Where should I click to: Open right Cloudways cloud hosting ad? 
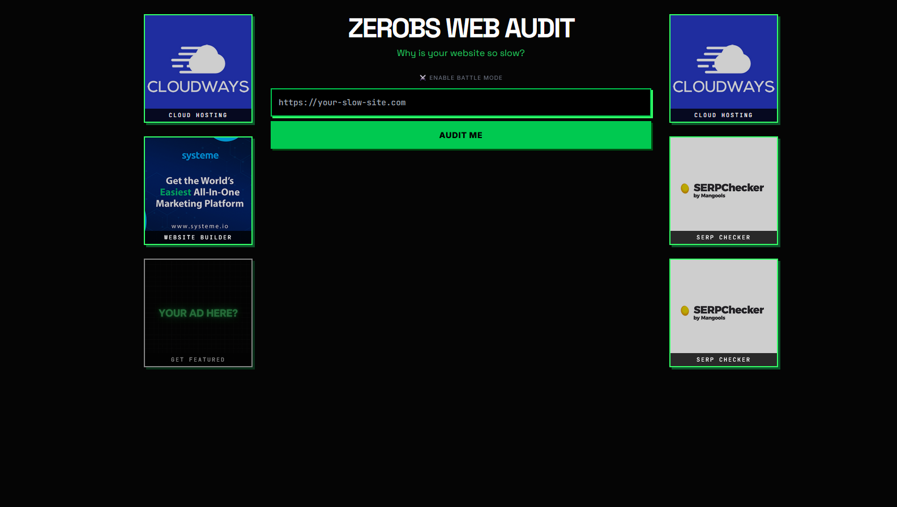(724, 68)
